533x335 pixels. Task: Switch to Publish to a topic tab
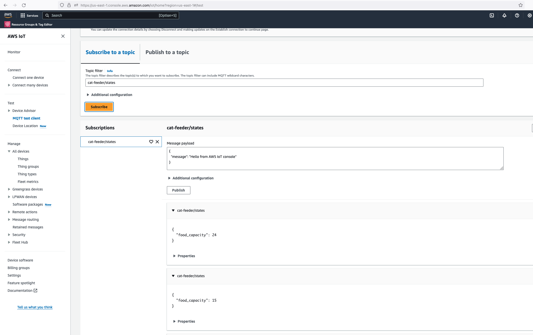[167, 52]
